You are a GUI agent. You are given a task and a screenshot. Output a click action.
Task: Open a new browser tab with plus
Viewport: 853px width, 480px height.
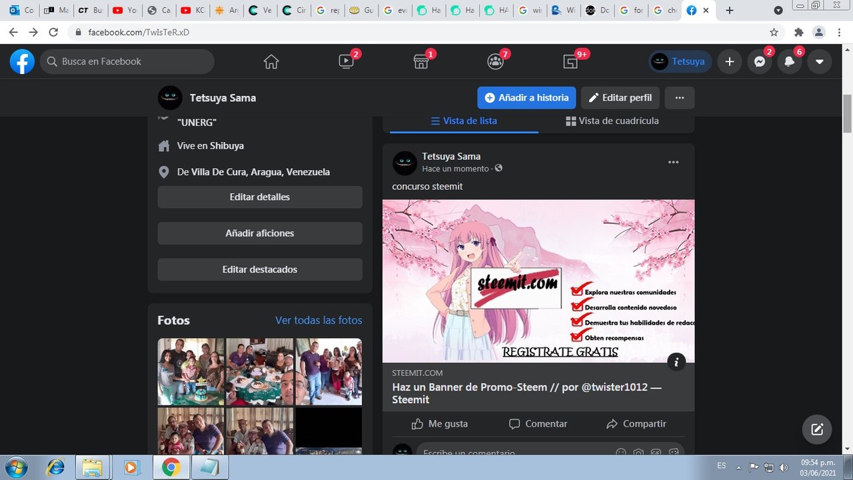[730, 10]
